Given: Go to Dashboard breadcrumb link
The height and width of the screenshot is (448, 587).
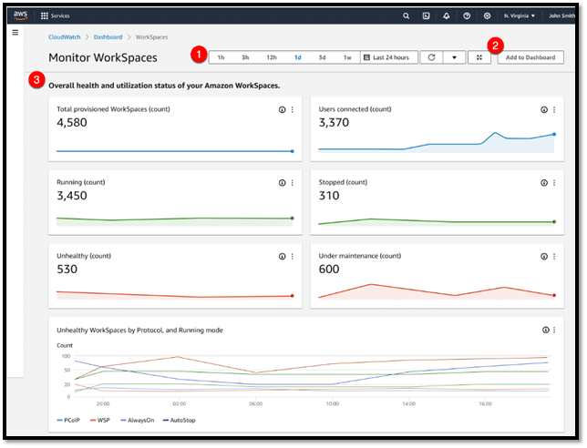Looking at the screenshot, I should pyautogui.click(x=108, y=37).
